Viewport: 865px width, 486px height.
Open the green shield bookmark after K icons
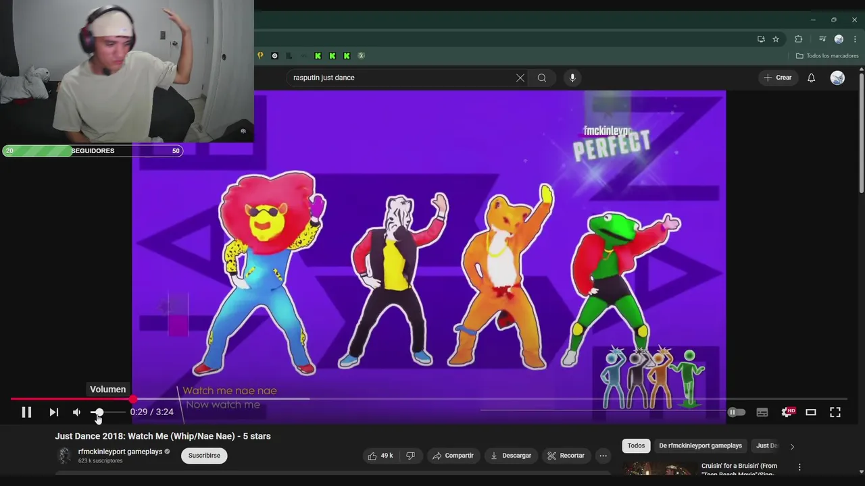pyautogui.click(x=361, y=56)
